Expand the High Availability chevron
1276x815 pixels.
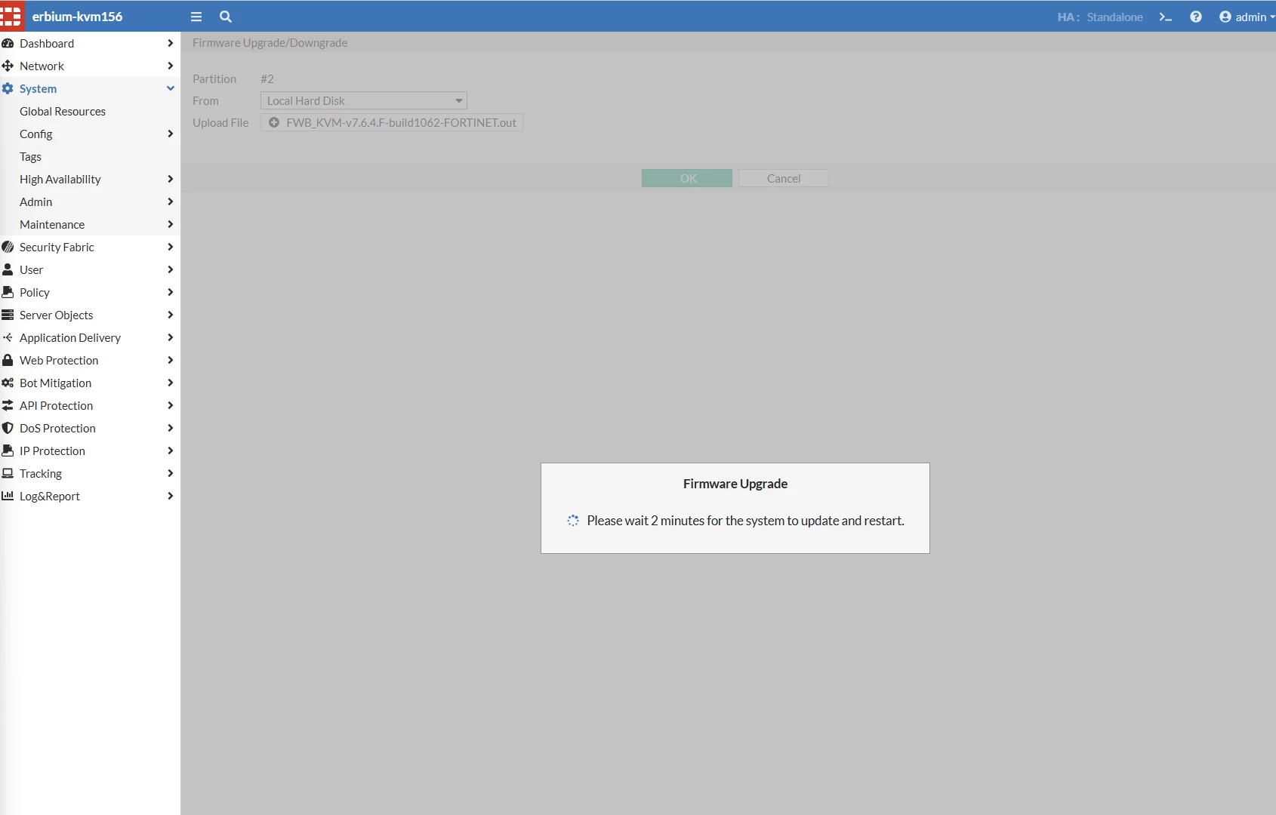170,179
